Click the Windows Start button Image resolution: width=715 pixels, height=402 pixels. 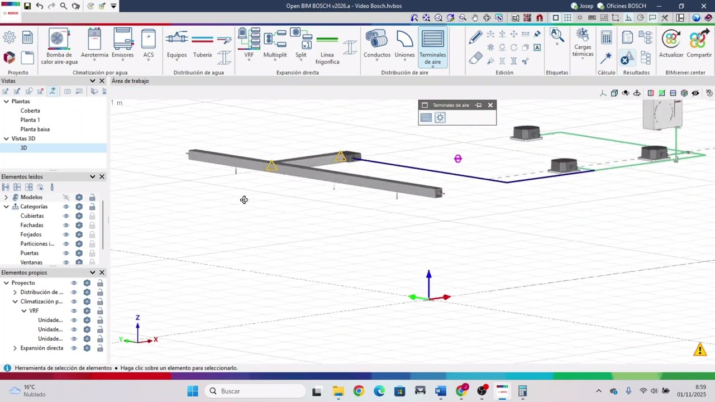pos(193,391)
